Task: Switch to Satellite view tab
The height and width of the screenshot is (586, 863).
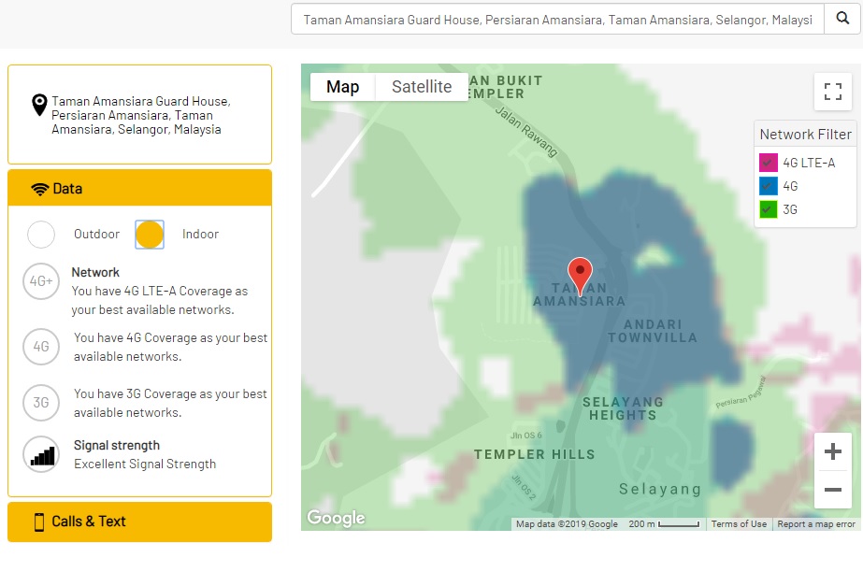Action: [x=422, y=87]
